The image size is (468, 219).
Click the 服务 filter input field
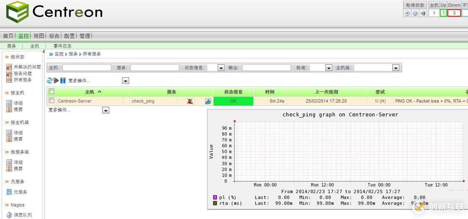[x=155, y=68]
